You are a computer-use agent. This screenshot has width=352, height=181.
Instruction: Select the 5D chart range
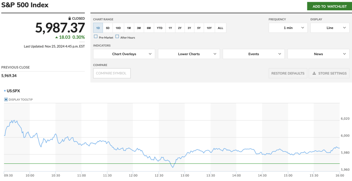point(108,28)
